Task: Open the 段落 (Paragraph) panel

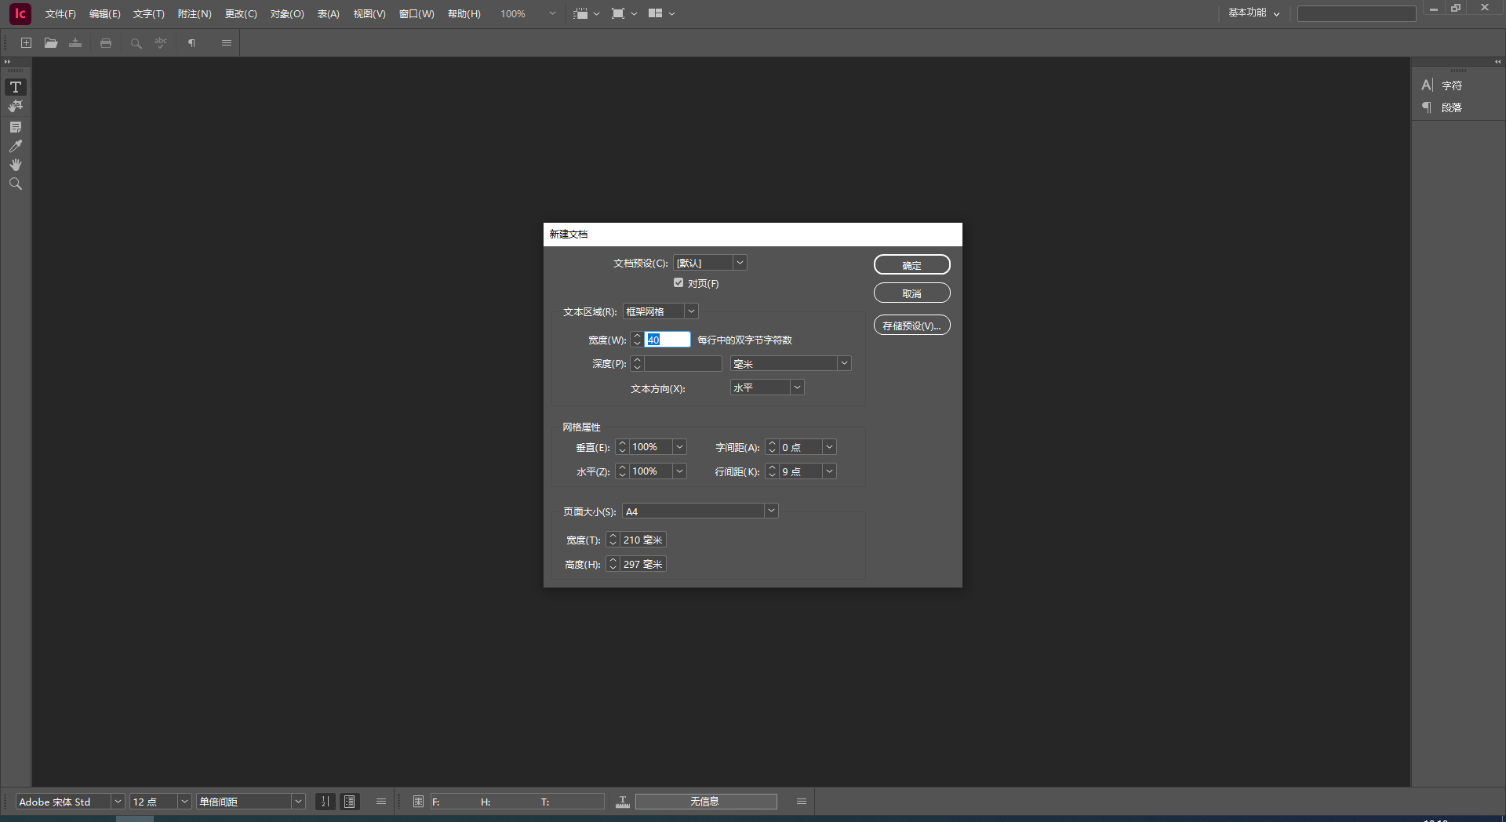Action: pos(1443,107)
